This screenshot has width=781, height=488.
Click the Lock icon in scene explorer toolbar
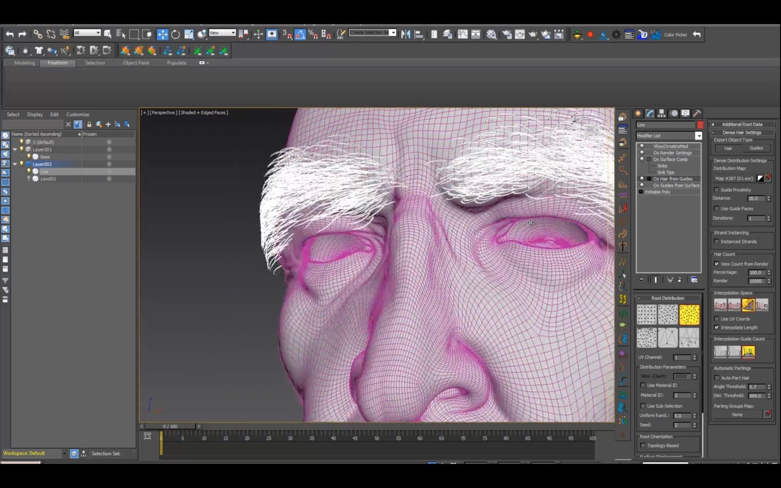click(x=89, y=124)
